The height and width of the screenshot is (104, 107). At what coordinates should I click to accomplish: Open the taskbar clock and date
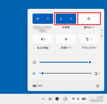pos(97,99)
